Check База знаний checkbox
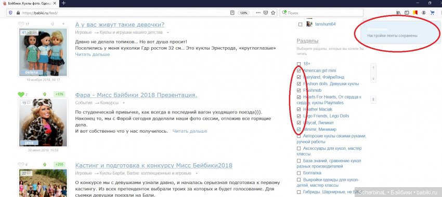 coord(299,161)
